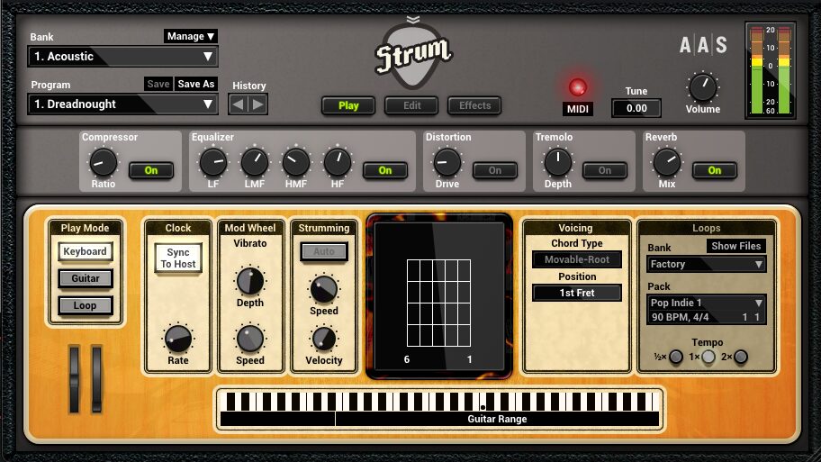821x462 pixels.
Task: Click the Reverb Mix knob
Action: pyautogui.click(x=667, y=163)
